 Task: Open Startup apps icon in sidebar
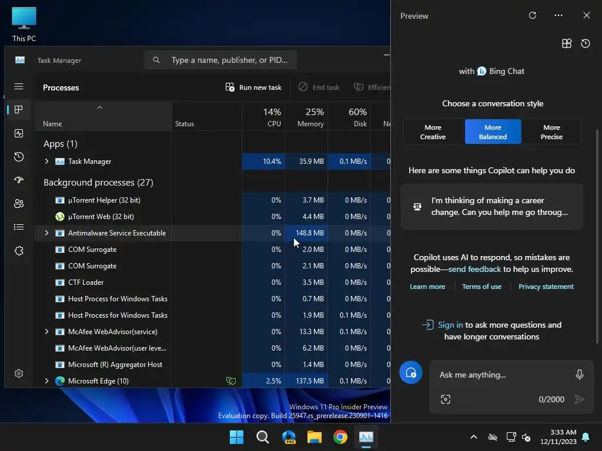point(18,180)
